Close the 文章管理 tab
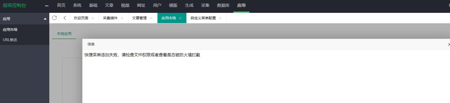Image resolution: width=450 pixels, height=103 pixels. pyautogui.click(x=151, y=18)
